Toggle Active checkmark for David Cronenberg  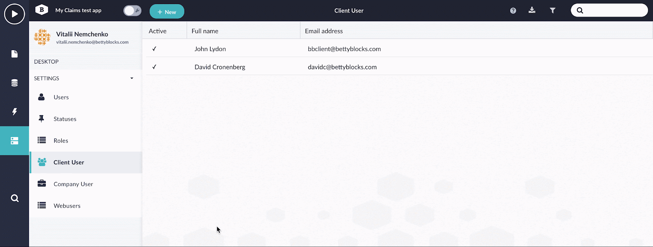coord(154,67)
